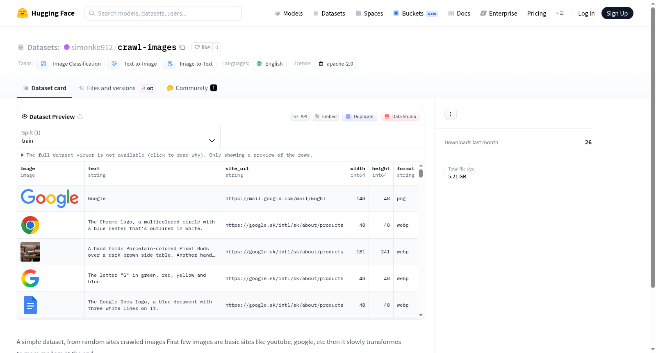Focus the search models, datasets, users field
This screenshot has height=353, width=656.
pyautogui.click(x=163, y=13)
